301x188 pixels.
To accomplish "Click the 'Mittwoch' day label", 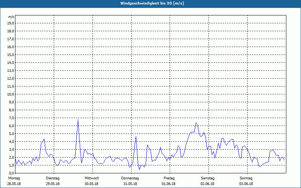I will [x=92, y=178].
